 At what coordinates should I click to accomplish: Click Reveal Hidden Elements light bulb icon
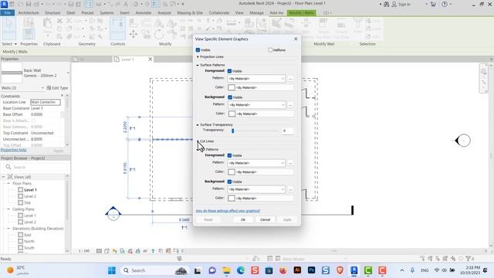[153, 251]
